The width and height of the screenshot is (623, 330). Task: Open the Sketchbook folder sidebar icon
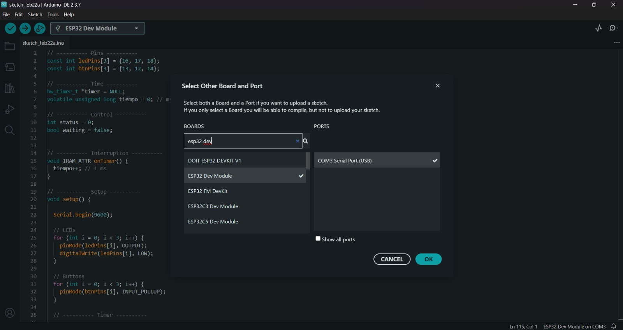click(10, 47)
